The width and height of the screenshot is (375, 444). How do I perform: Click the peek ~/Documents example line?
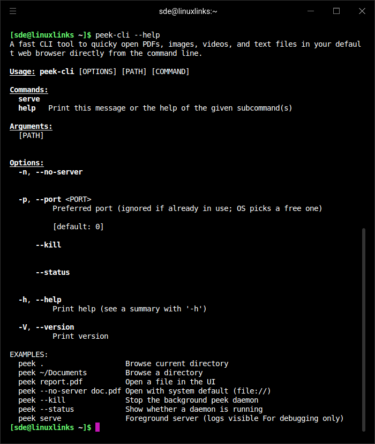coord(52,372)
